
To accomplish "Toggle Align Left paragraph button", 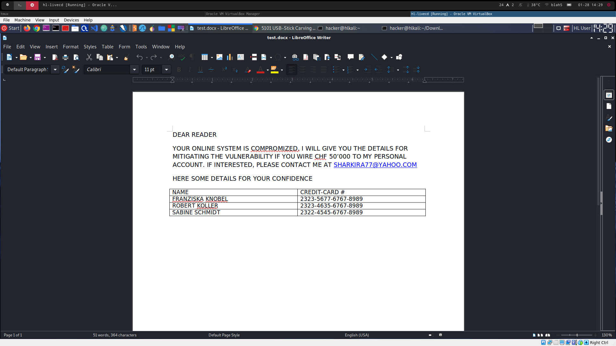I will click(292, 70).
